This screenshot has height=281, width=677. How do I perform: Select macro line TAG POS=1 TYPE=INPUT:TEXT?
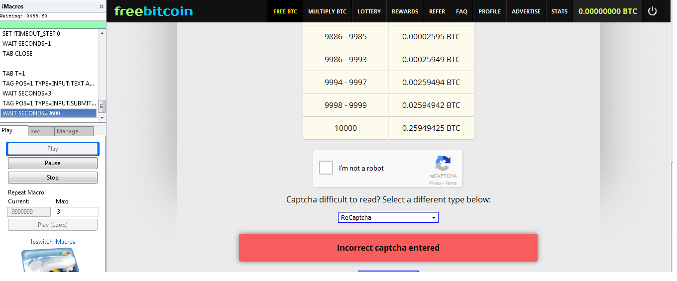click(x=49, y=84)
